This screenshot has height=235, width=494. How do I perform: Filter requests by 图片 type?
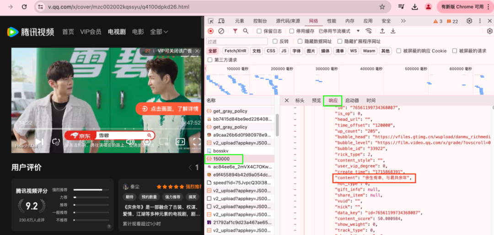click(311, 51)
